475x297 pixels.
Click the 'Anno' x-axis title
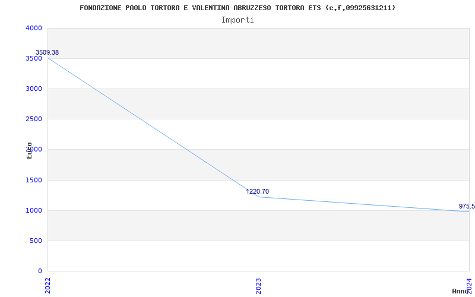coord(460,291)
